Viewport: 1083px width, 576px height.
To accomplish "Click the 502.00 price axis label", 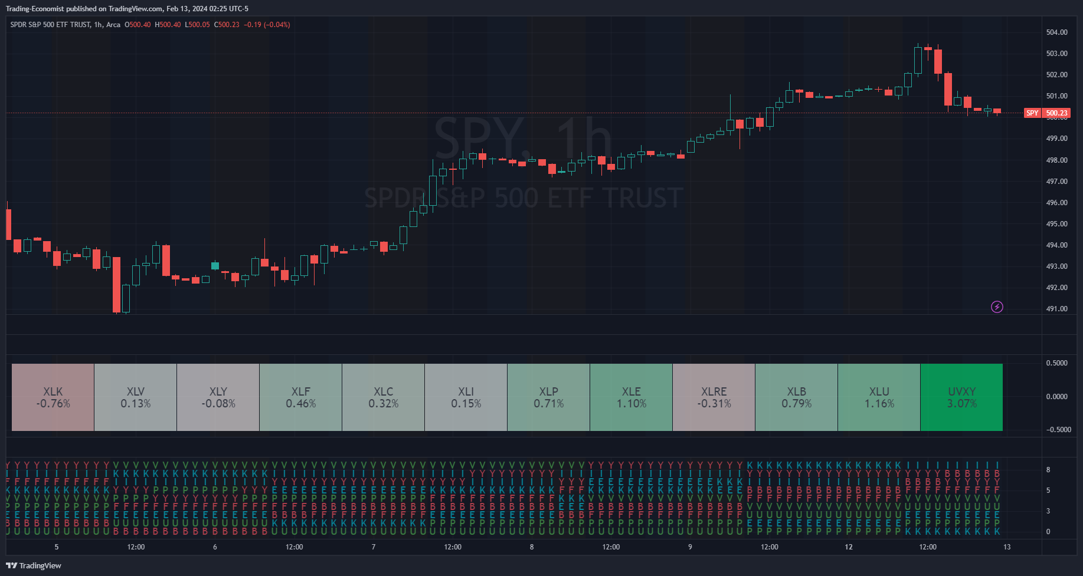I will point(1056,75).
